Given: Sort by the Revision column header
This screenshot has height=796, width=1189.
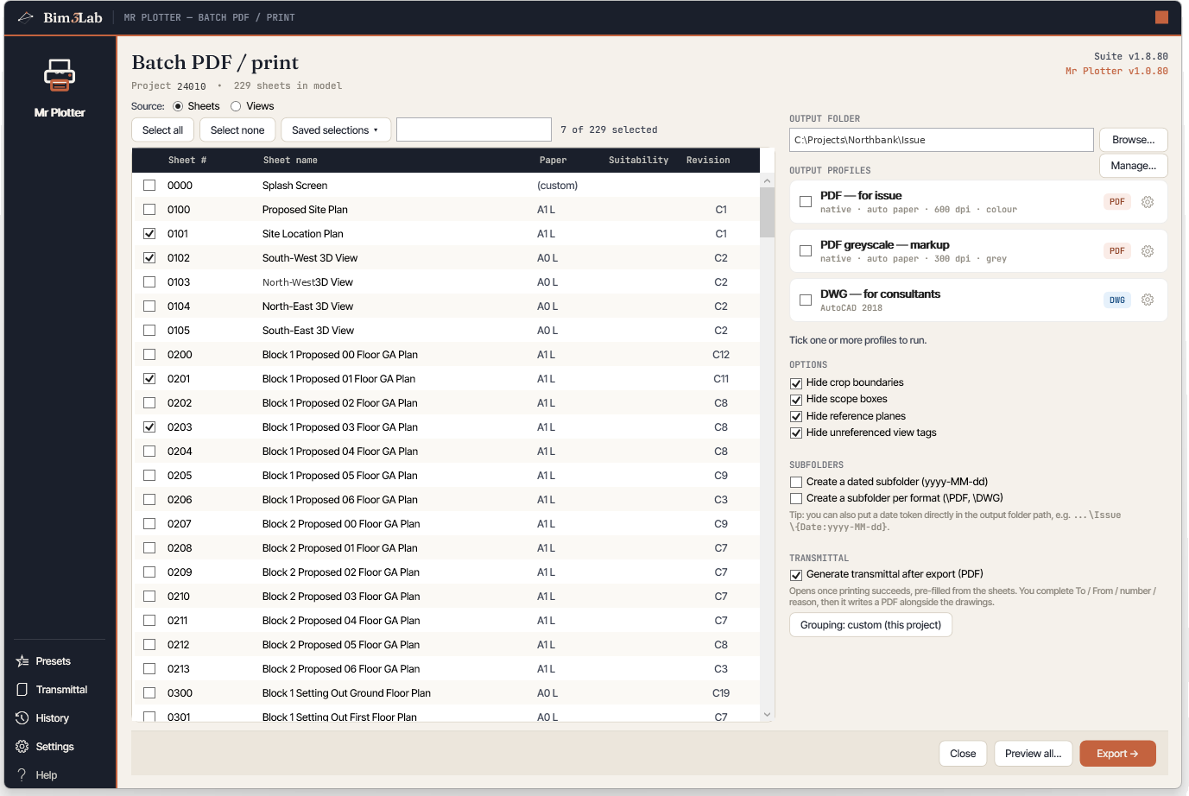Looking at the screenshot, I should (708, 161).
